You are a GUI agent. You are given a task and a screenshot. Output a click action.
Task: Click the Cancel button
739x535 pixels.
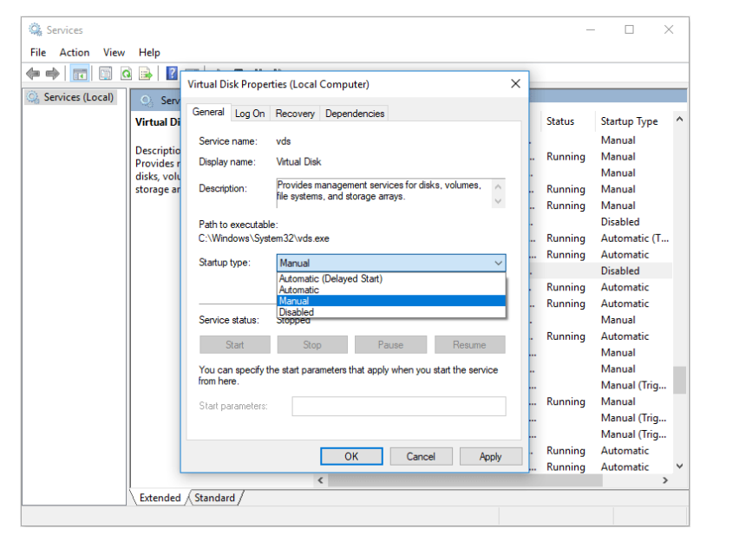[x=421, y=456]
